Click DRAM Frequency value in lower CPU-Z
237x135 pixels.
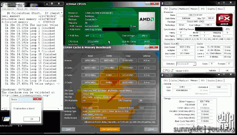(x=205, y=101)
